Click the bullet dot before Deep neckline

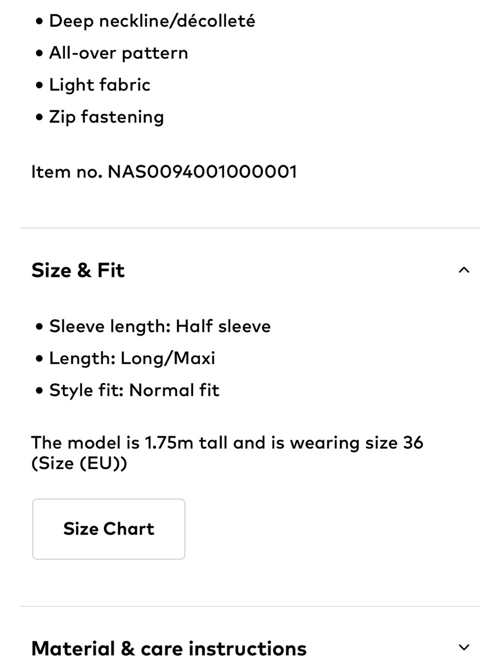[39, 22]
